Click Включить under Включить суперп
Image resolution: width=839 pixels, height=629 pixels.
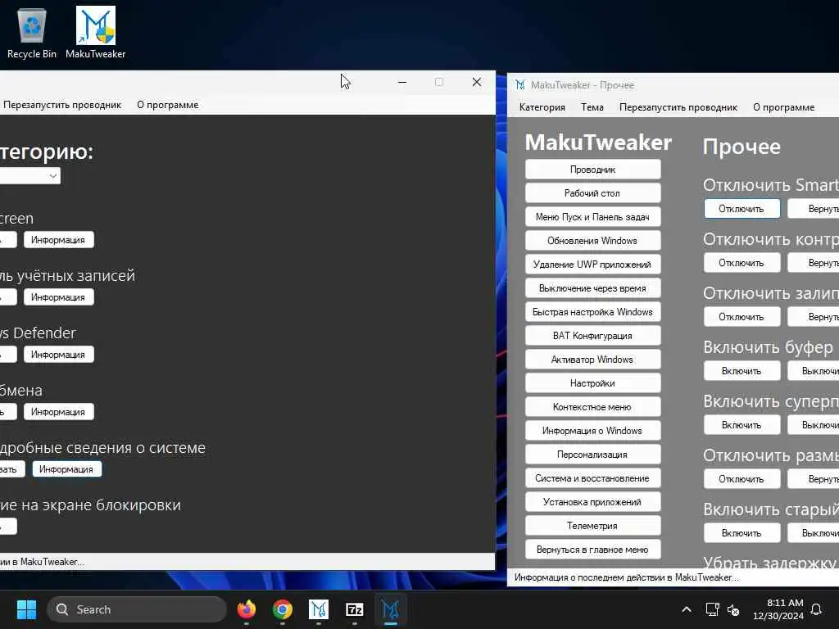pos(741,425)
